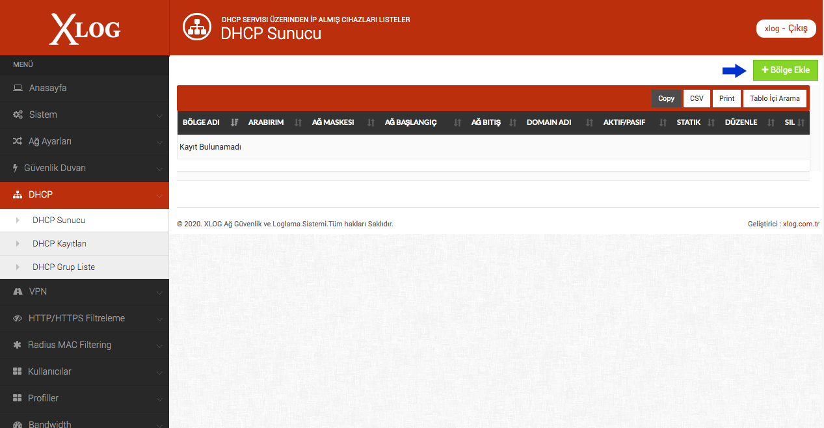Expand the Sistem menu chevron
This screenshot has height=428, width=824.
point(159,116)
